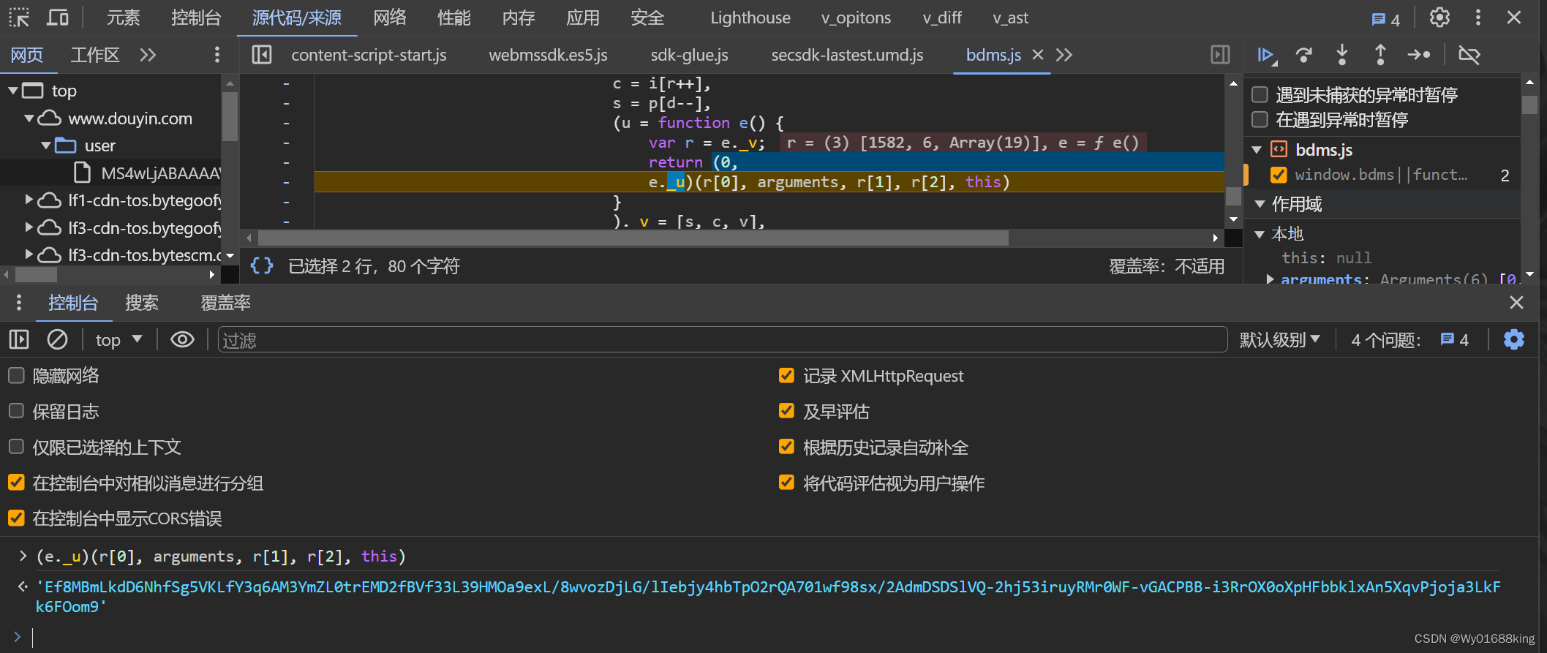Toggle the file navigator sidebar icon
This screenshot has height=653, width=1547.
262,55
